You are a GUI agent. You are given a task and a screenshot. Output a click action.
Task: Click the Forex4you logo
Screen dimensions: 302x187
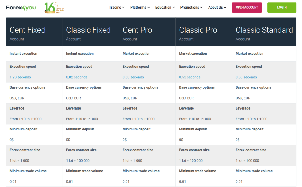coord(21,8)
